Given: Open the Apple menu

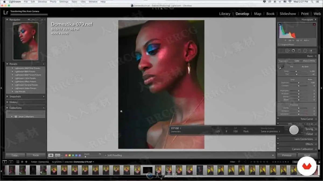Looking at the screenshot, I should (4, 2).
